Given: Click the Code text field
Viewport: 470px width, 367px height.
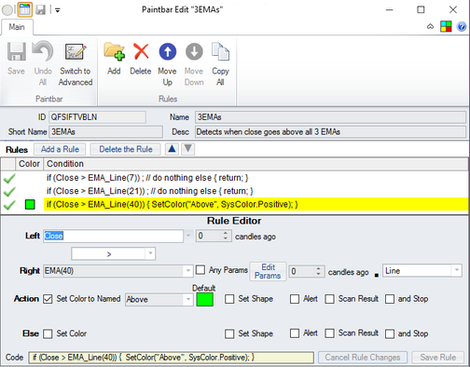Looking at the screenshot, I should click(x=172, y=358).
